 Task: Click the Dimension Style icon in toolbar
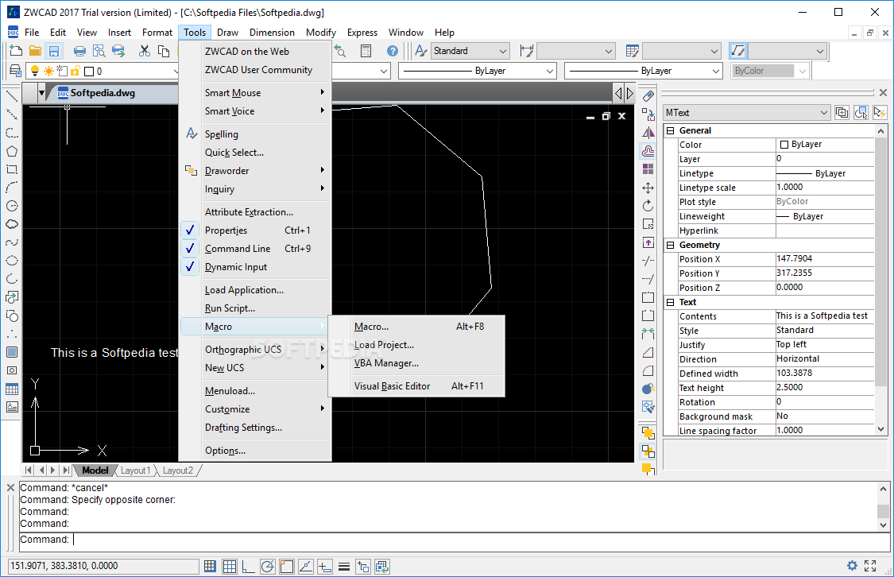[526, 51]
